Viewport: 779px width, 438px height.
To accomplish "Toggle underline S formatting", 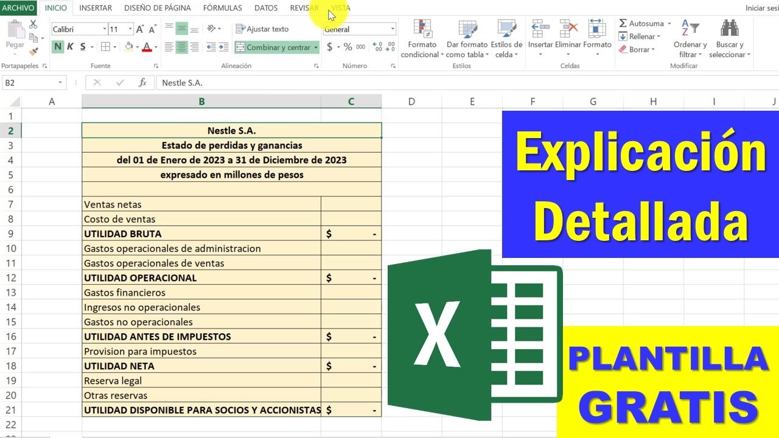I will (83, 47).
